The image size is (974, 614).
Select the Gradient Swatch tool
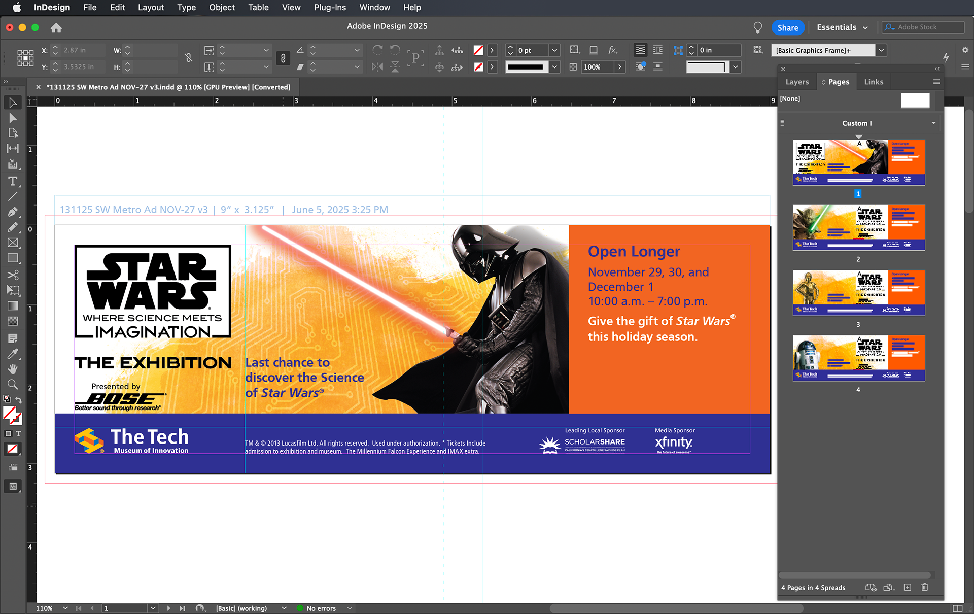click(x=13, y=305)
